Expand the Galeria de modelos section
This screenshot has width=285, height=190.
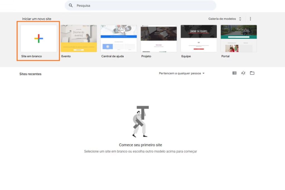[x=240, y=19]
